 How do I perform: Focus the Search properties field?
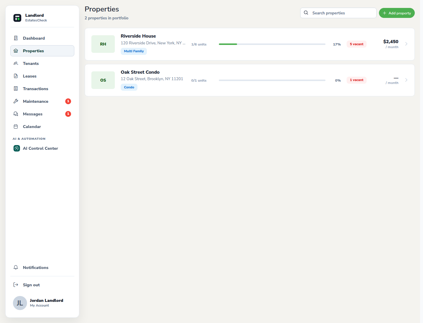[x=338, y=13]
